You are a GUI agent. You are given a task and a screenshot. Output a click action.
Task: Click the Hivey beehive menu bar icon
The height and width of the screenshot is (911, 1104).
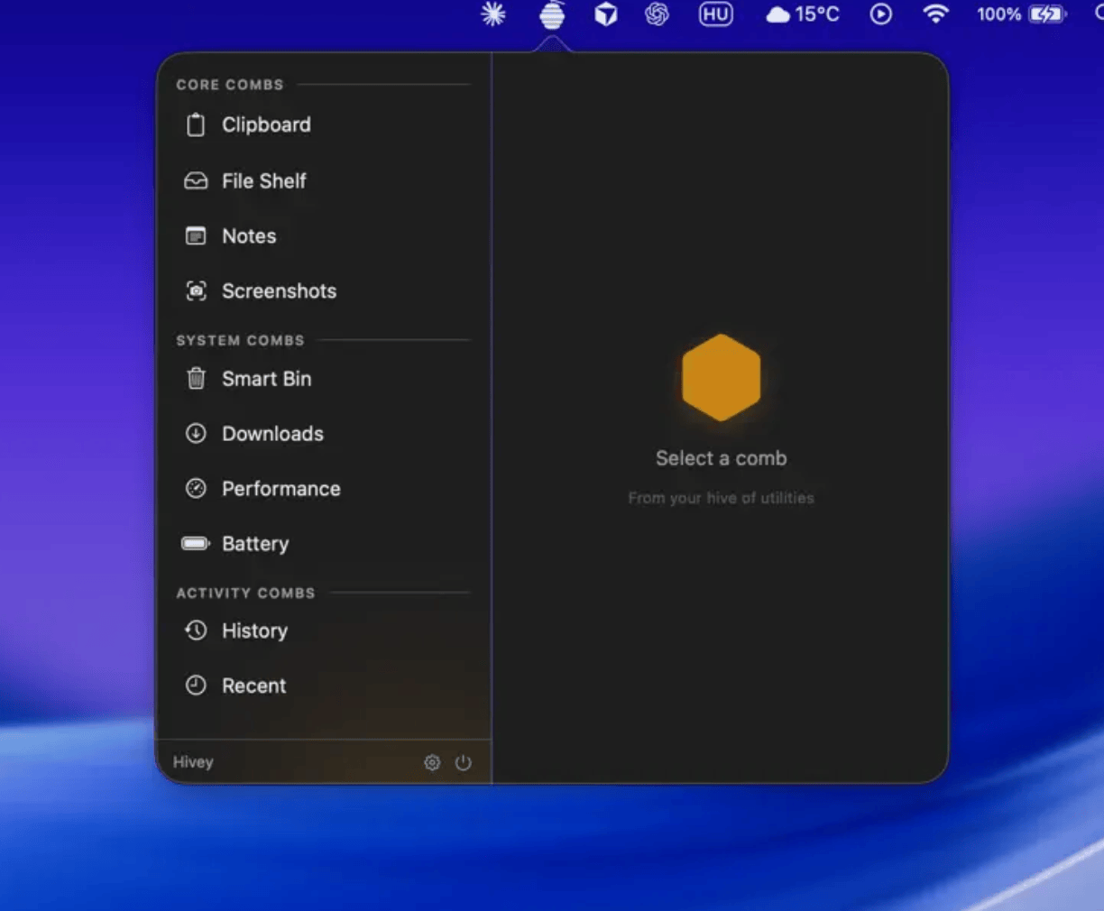pos(552,14)
